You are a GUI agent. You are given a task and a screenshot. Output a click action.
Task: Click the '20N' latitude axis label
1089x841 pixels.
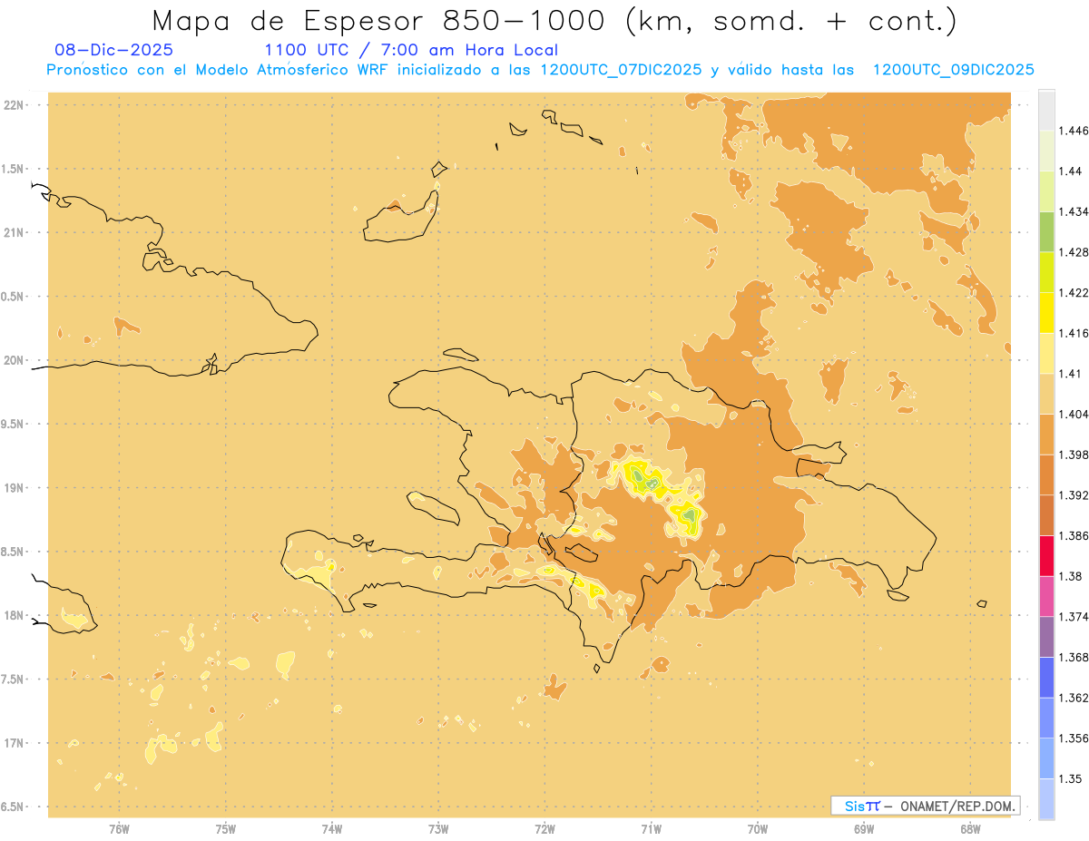click(15, 360)
